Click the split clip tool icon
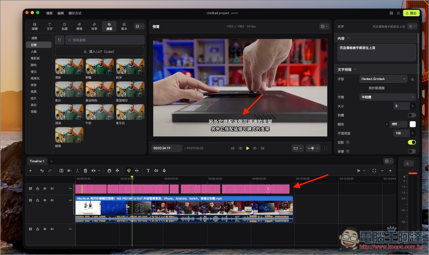 click(61, 171)
